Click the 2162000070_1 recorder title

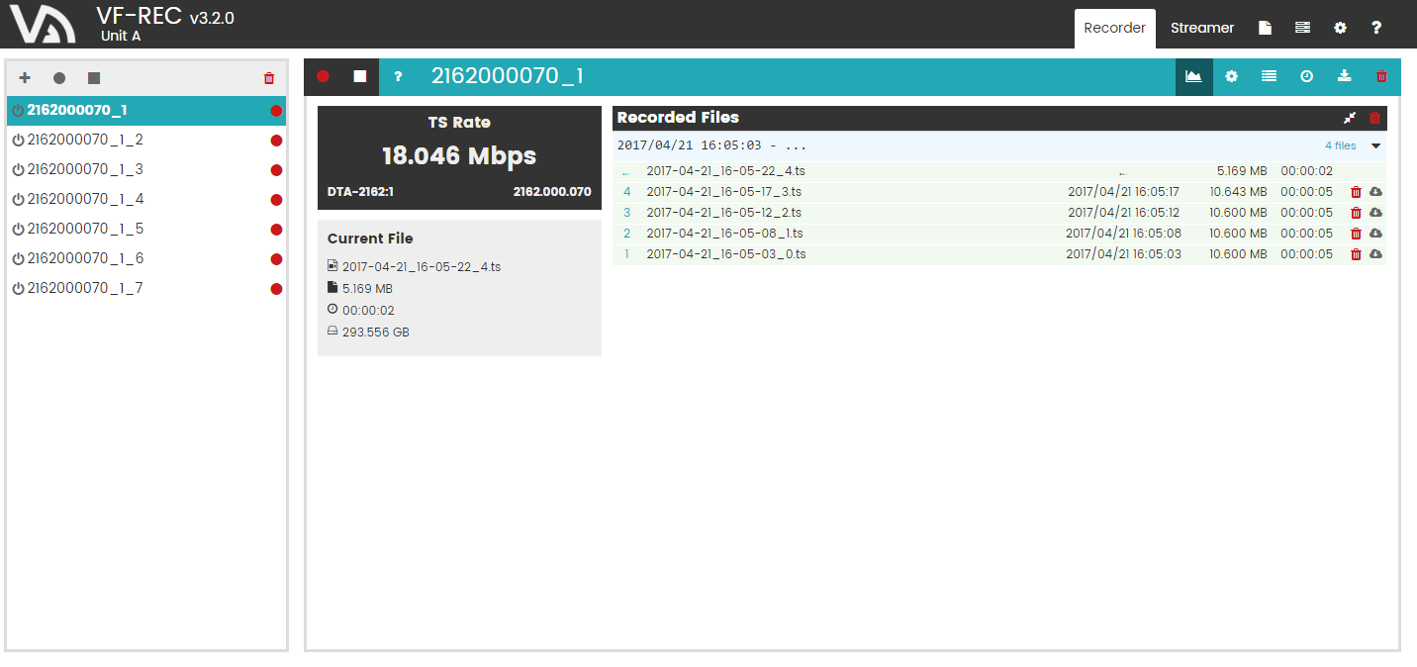pos(508,76)
